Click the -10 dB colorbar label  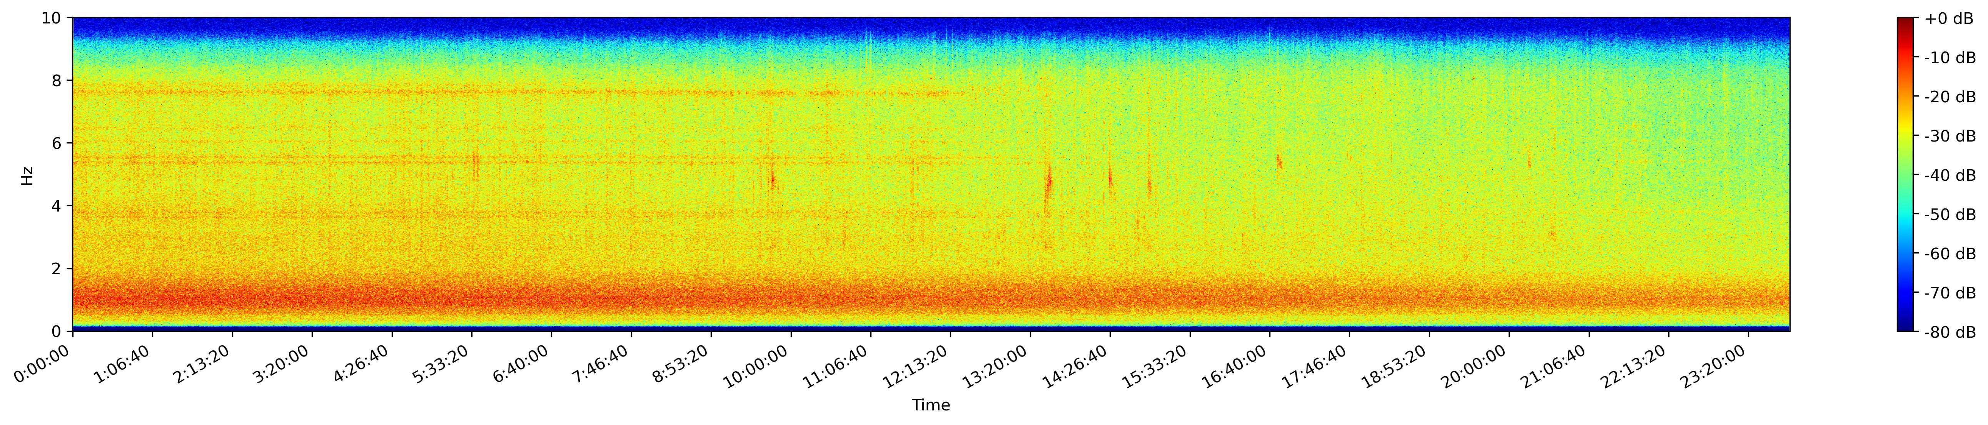coord(1951,58)
